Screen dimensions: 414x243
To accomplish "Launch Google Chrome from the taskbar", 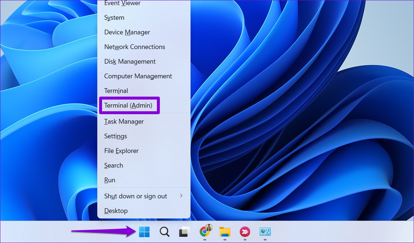I will coord(204,232).
